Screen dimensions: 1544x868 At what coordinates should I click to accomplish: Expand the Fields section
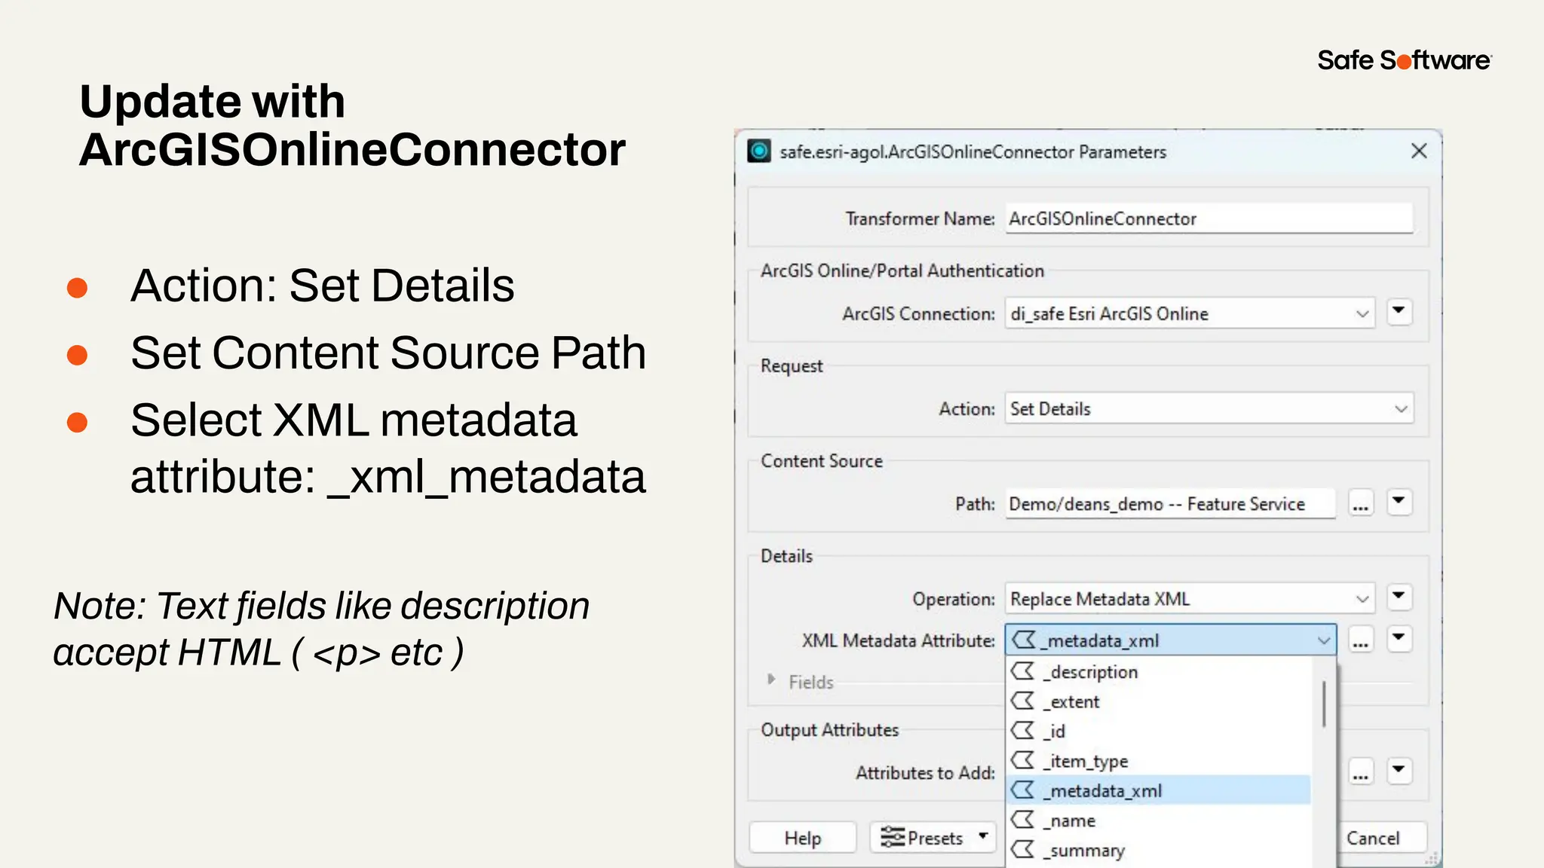[x=771, y=680]
